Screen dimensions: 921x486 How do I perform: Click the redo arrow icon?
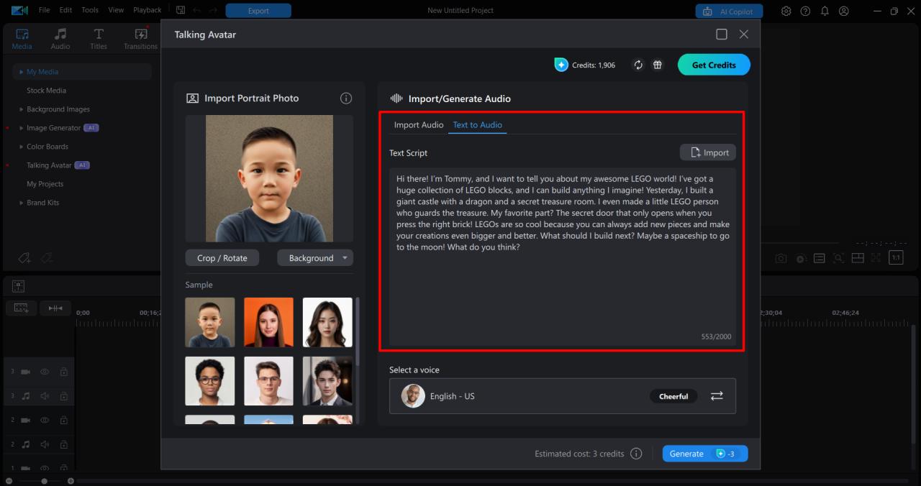pyautogui.click(x=214, y=10)
